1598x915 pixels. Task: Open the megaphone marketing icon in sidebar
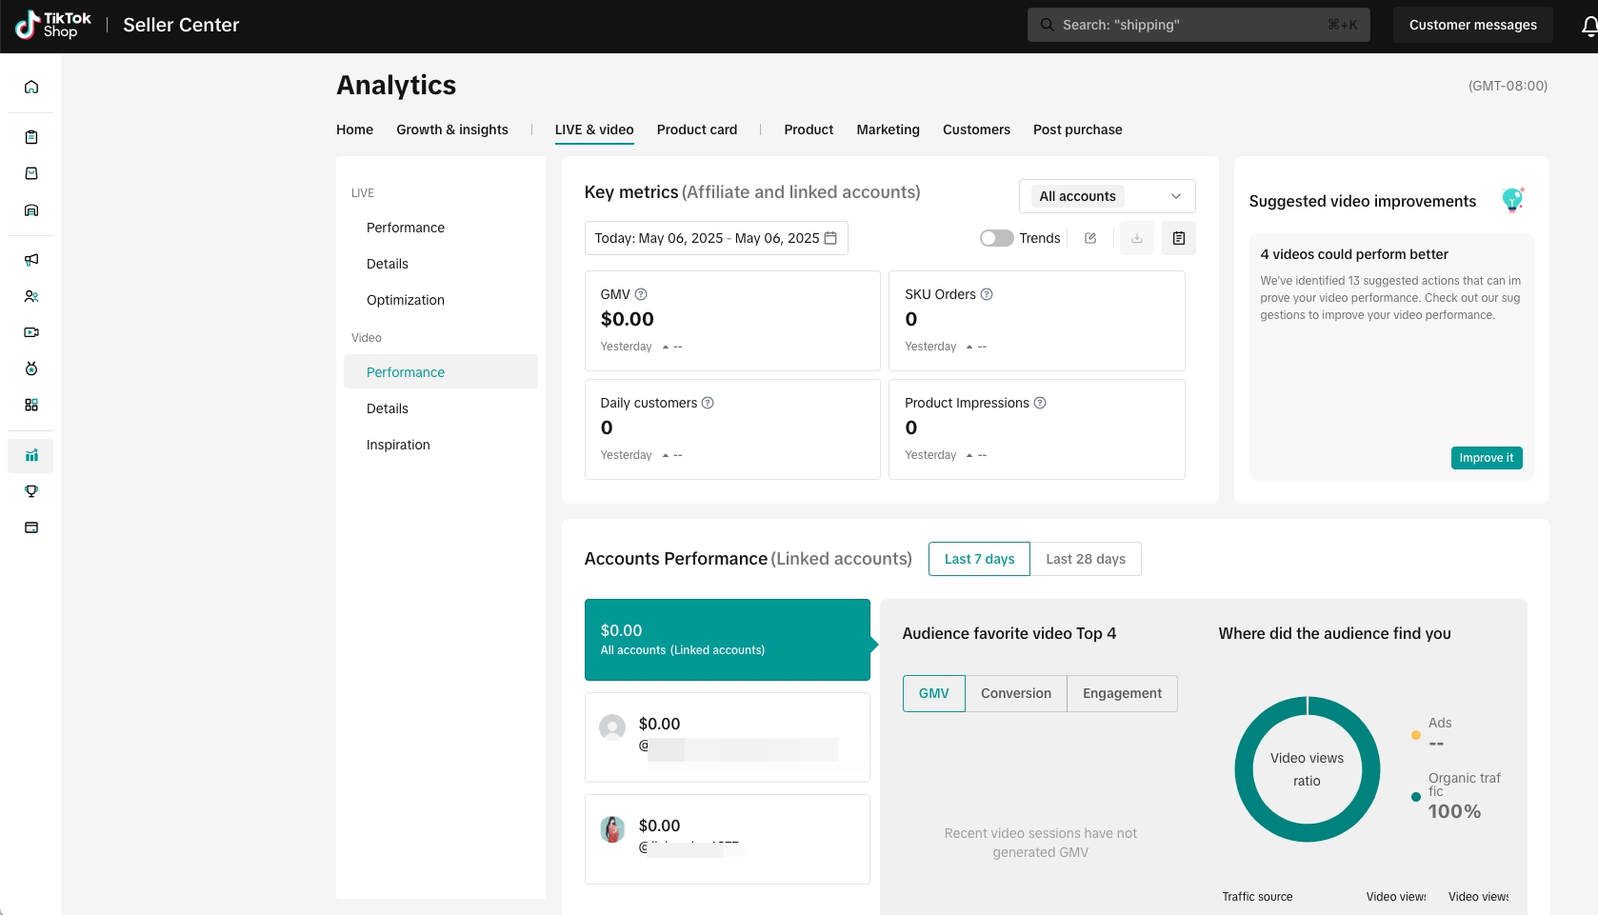[x=31, y=260]
